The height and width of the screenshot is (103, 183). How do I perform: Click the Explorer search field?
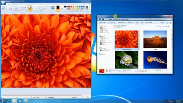click(161, 19)
